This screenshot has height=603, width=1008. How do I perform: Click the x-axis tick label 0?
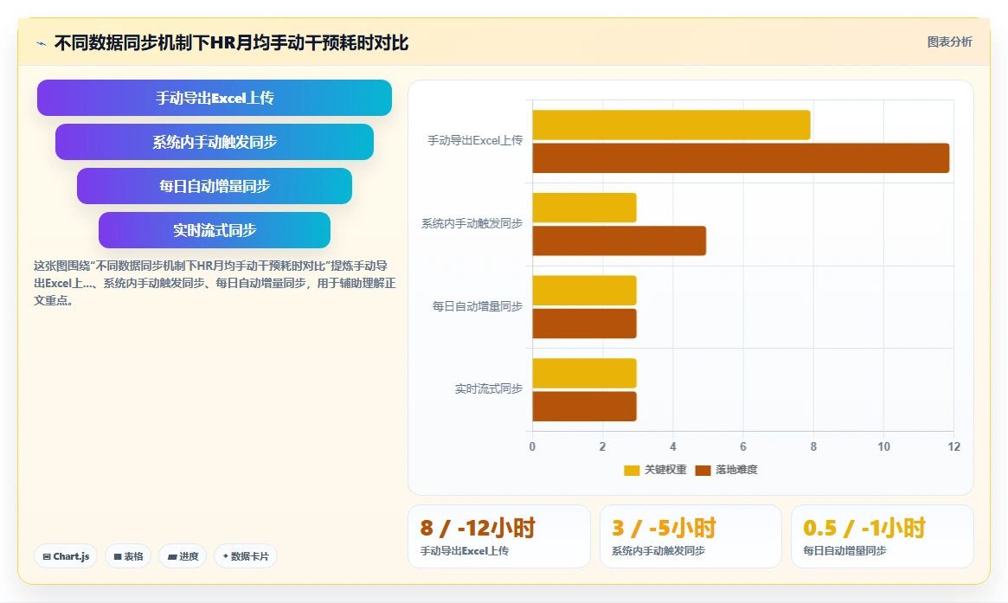pos(532,446)
